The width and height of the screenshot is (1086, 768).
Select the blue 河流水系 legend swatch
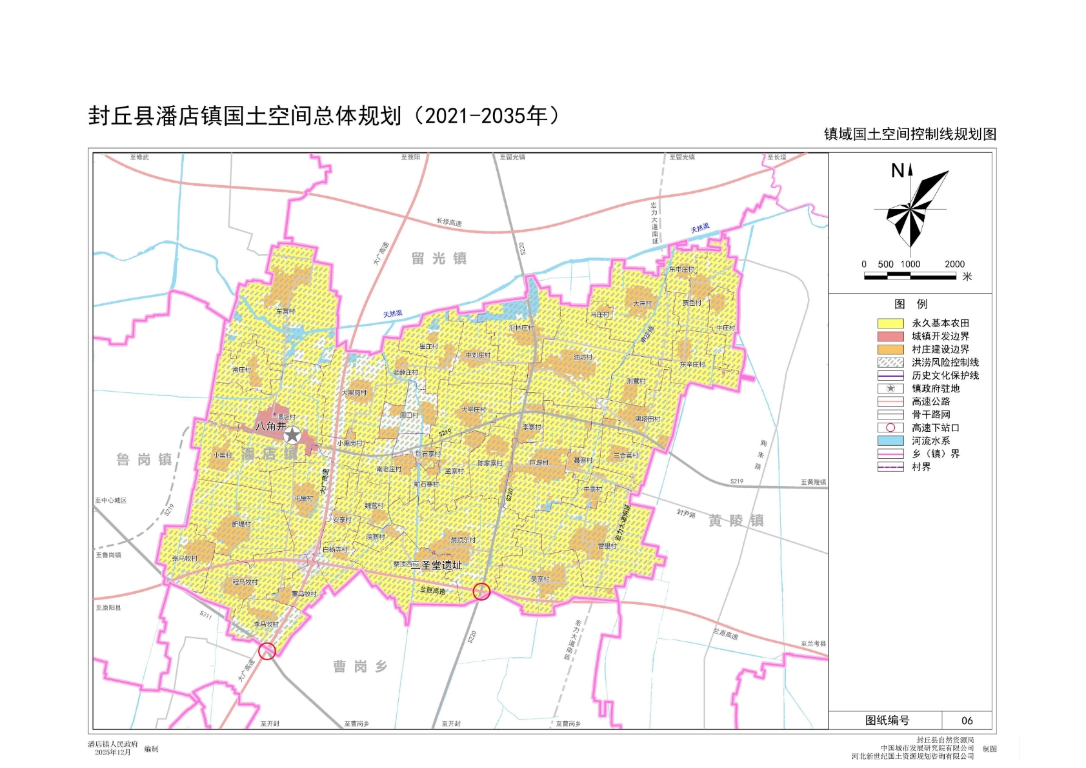tap(890, 441)
